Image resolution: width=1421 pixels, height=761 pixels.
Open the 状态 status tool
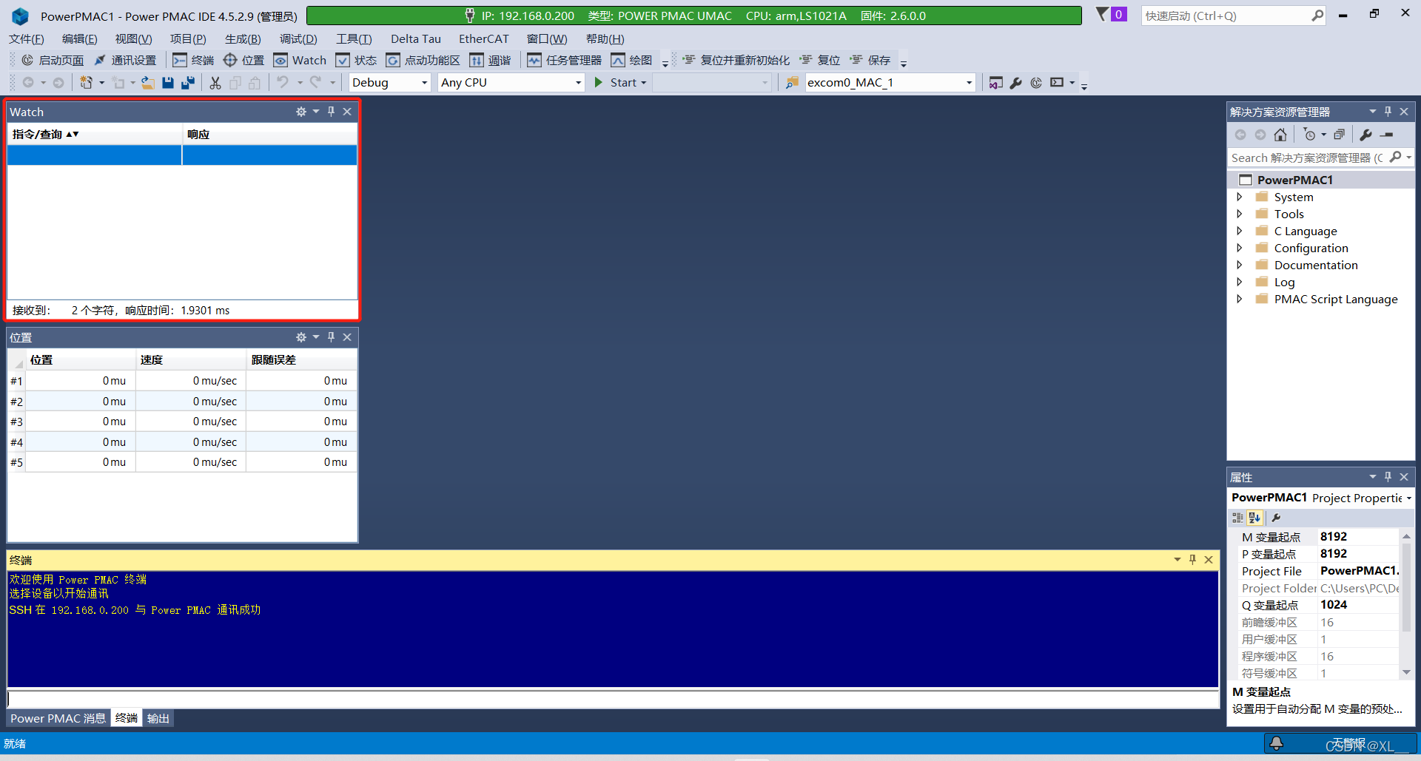[x=356, y=60]
